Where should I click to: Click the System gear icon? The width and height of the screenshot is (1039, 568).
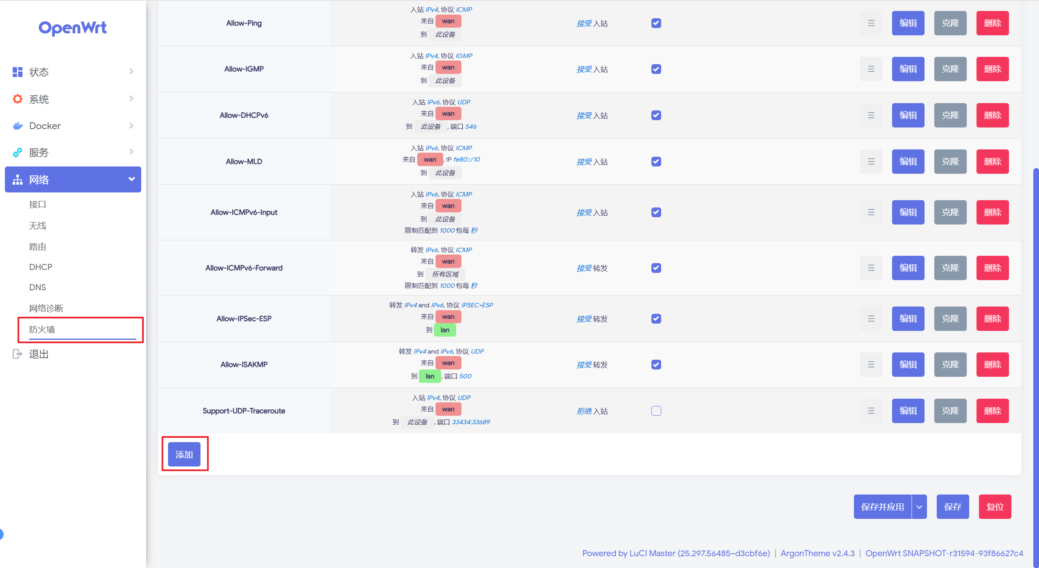click(x=17, y=99)
